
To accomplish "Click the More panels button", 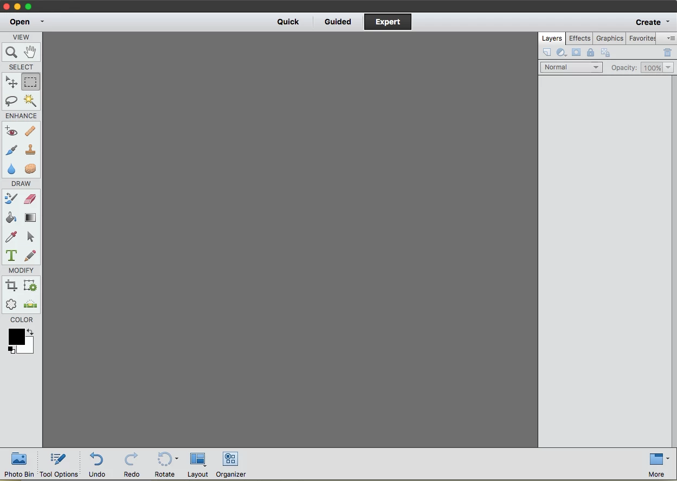I will click(656, 465).
